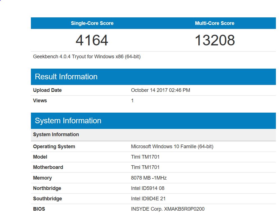Select Microsoft Windows 10 Famille (64-bit) value
The image size is (279, 216).
click(172, 147)
